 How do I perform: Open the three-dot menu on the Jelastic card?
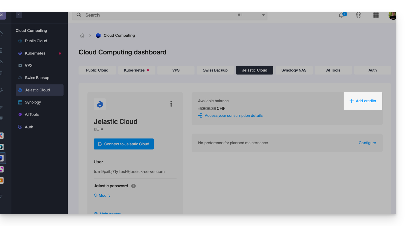(x=171, y=104)
